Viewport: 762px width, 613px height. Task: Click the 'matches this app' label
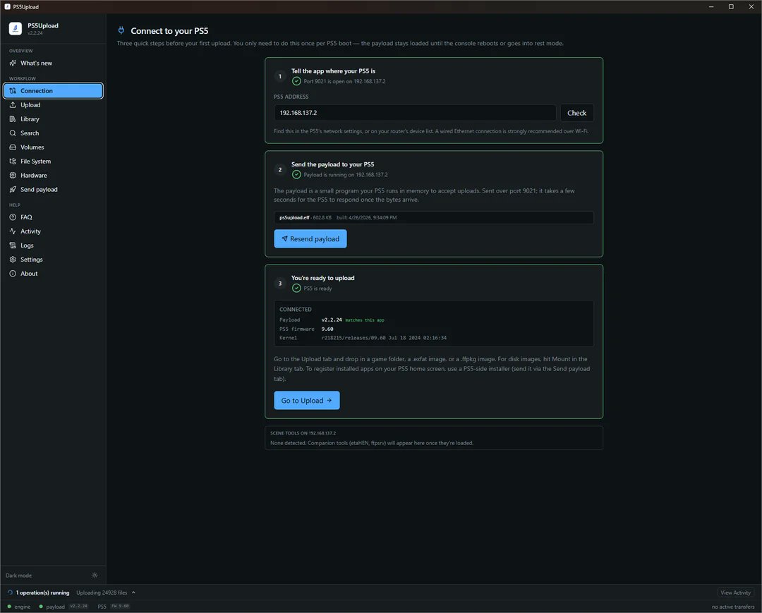coord(365,320)
